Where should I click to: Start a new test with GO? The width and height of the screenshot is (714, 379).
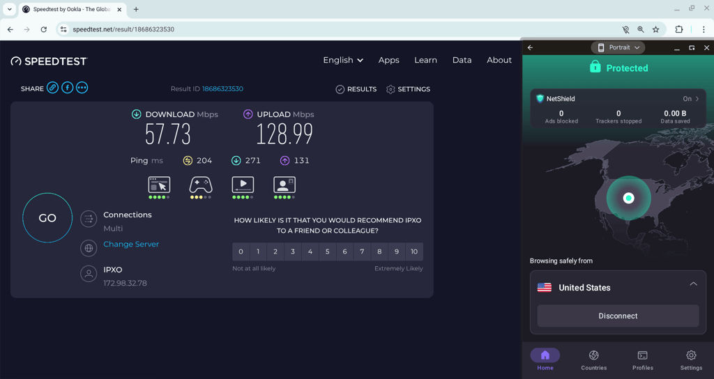(x=47, y=218)
